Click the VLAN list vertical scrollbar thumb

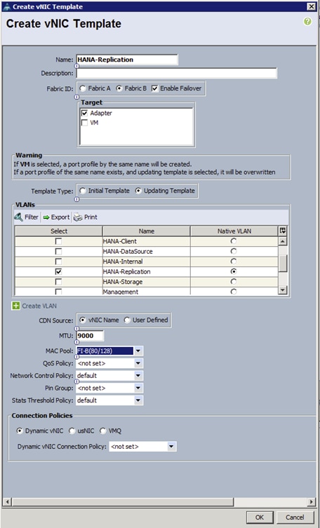(283, 263)
